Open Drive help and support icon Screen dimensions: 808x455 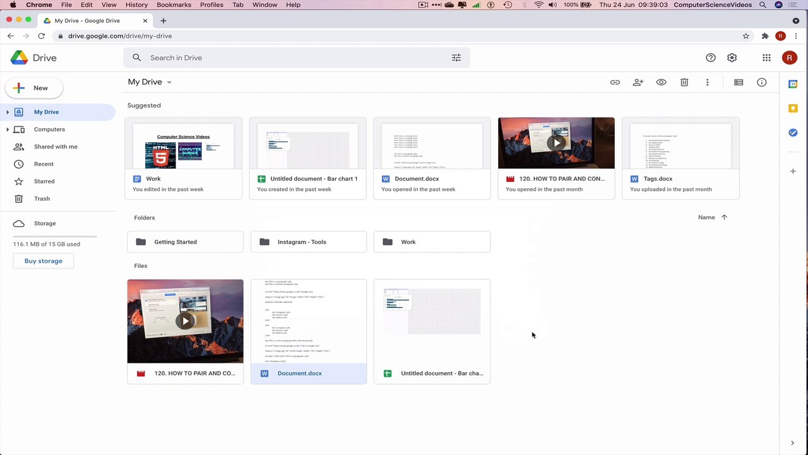point(711,58)
